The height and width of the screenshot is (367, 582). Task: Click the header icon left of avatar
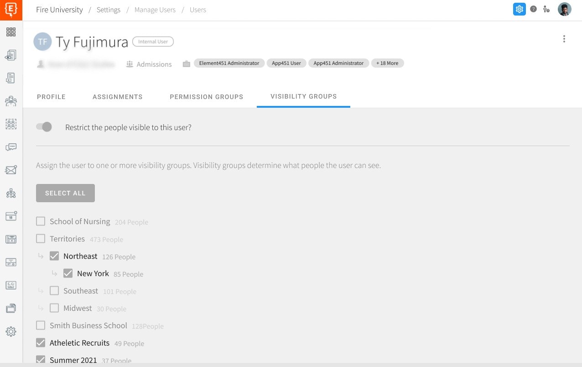coord(546,9)
